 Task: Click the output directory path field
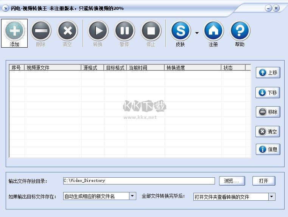point(139,181)
